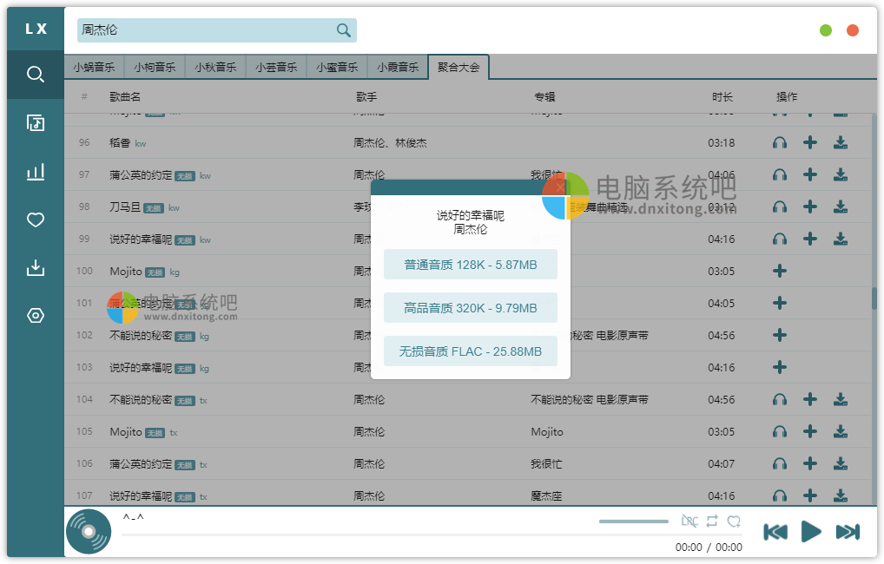Click the LX logo in sidebar
Image resolution: width=884 pixels, height=564 pixels.
pyautogui.click(x=36, y=29)
